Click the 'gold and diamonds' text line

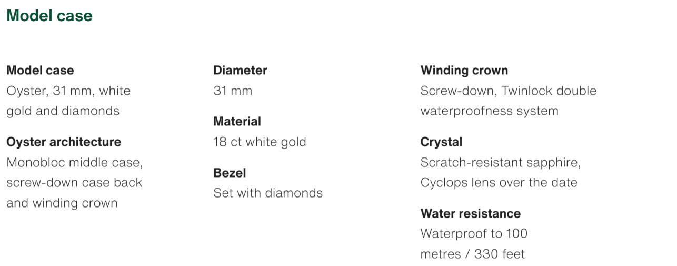click(x=63, y=111)
